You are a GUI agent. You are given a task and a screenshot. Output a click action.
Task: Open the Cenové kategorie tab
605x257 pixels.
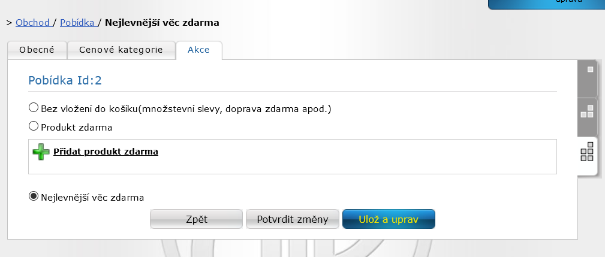121,50
